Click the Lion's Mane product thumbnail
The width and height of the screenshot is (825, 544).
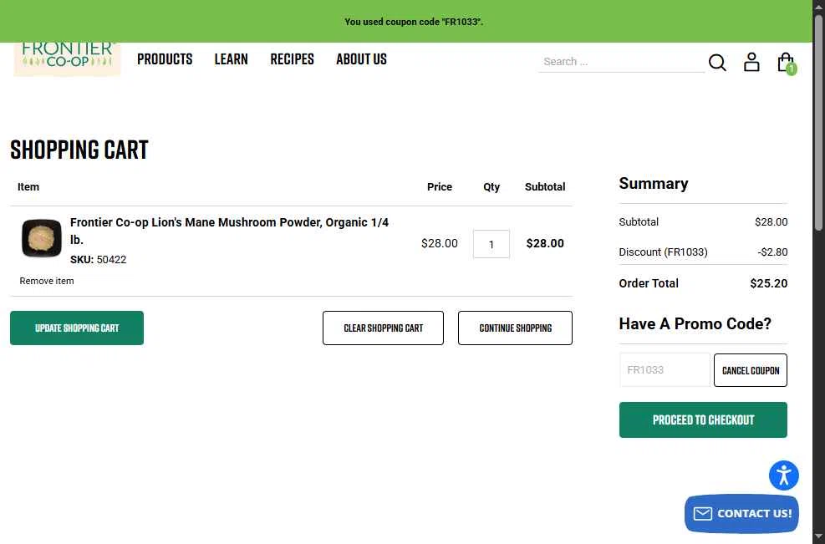coord(42,238)
